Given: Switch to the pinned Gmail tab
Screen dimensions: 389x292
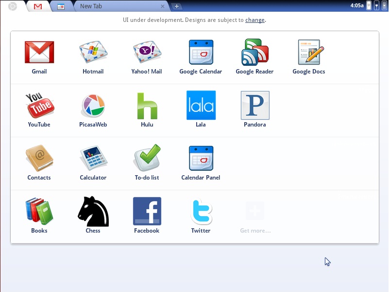Looking at the screenshot, I should [38, 6].
